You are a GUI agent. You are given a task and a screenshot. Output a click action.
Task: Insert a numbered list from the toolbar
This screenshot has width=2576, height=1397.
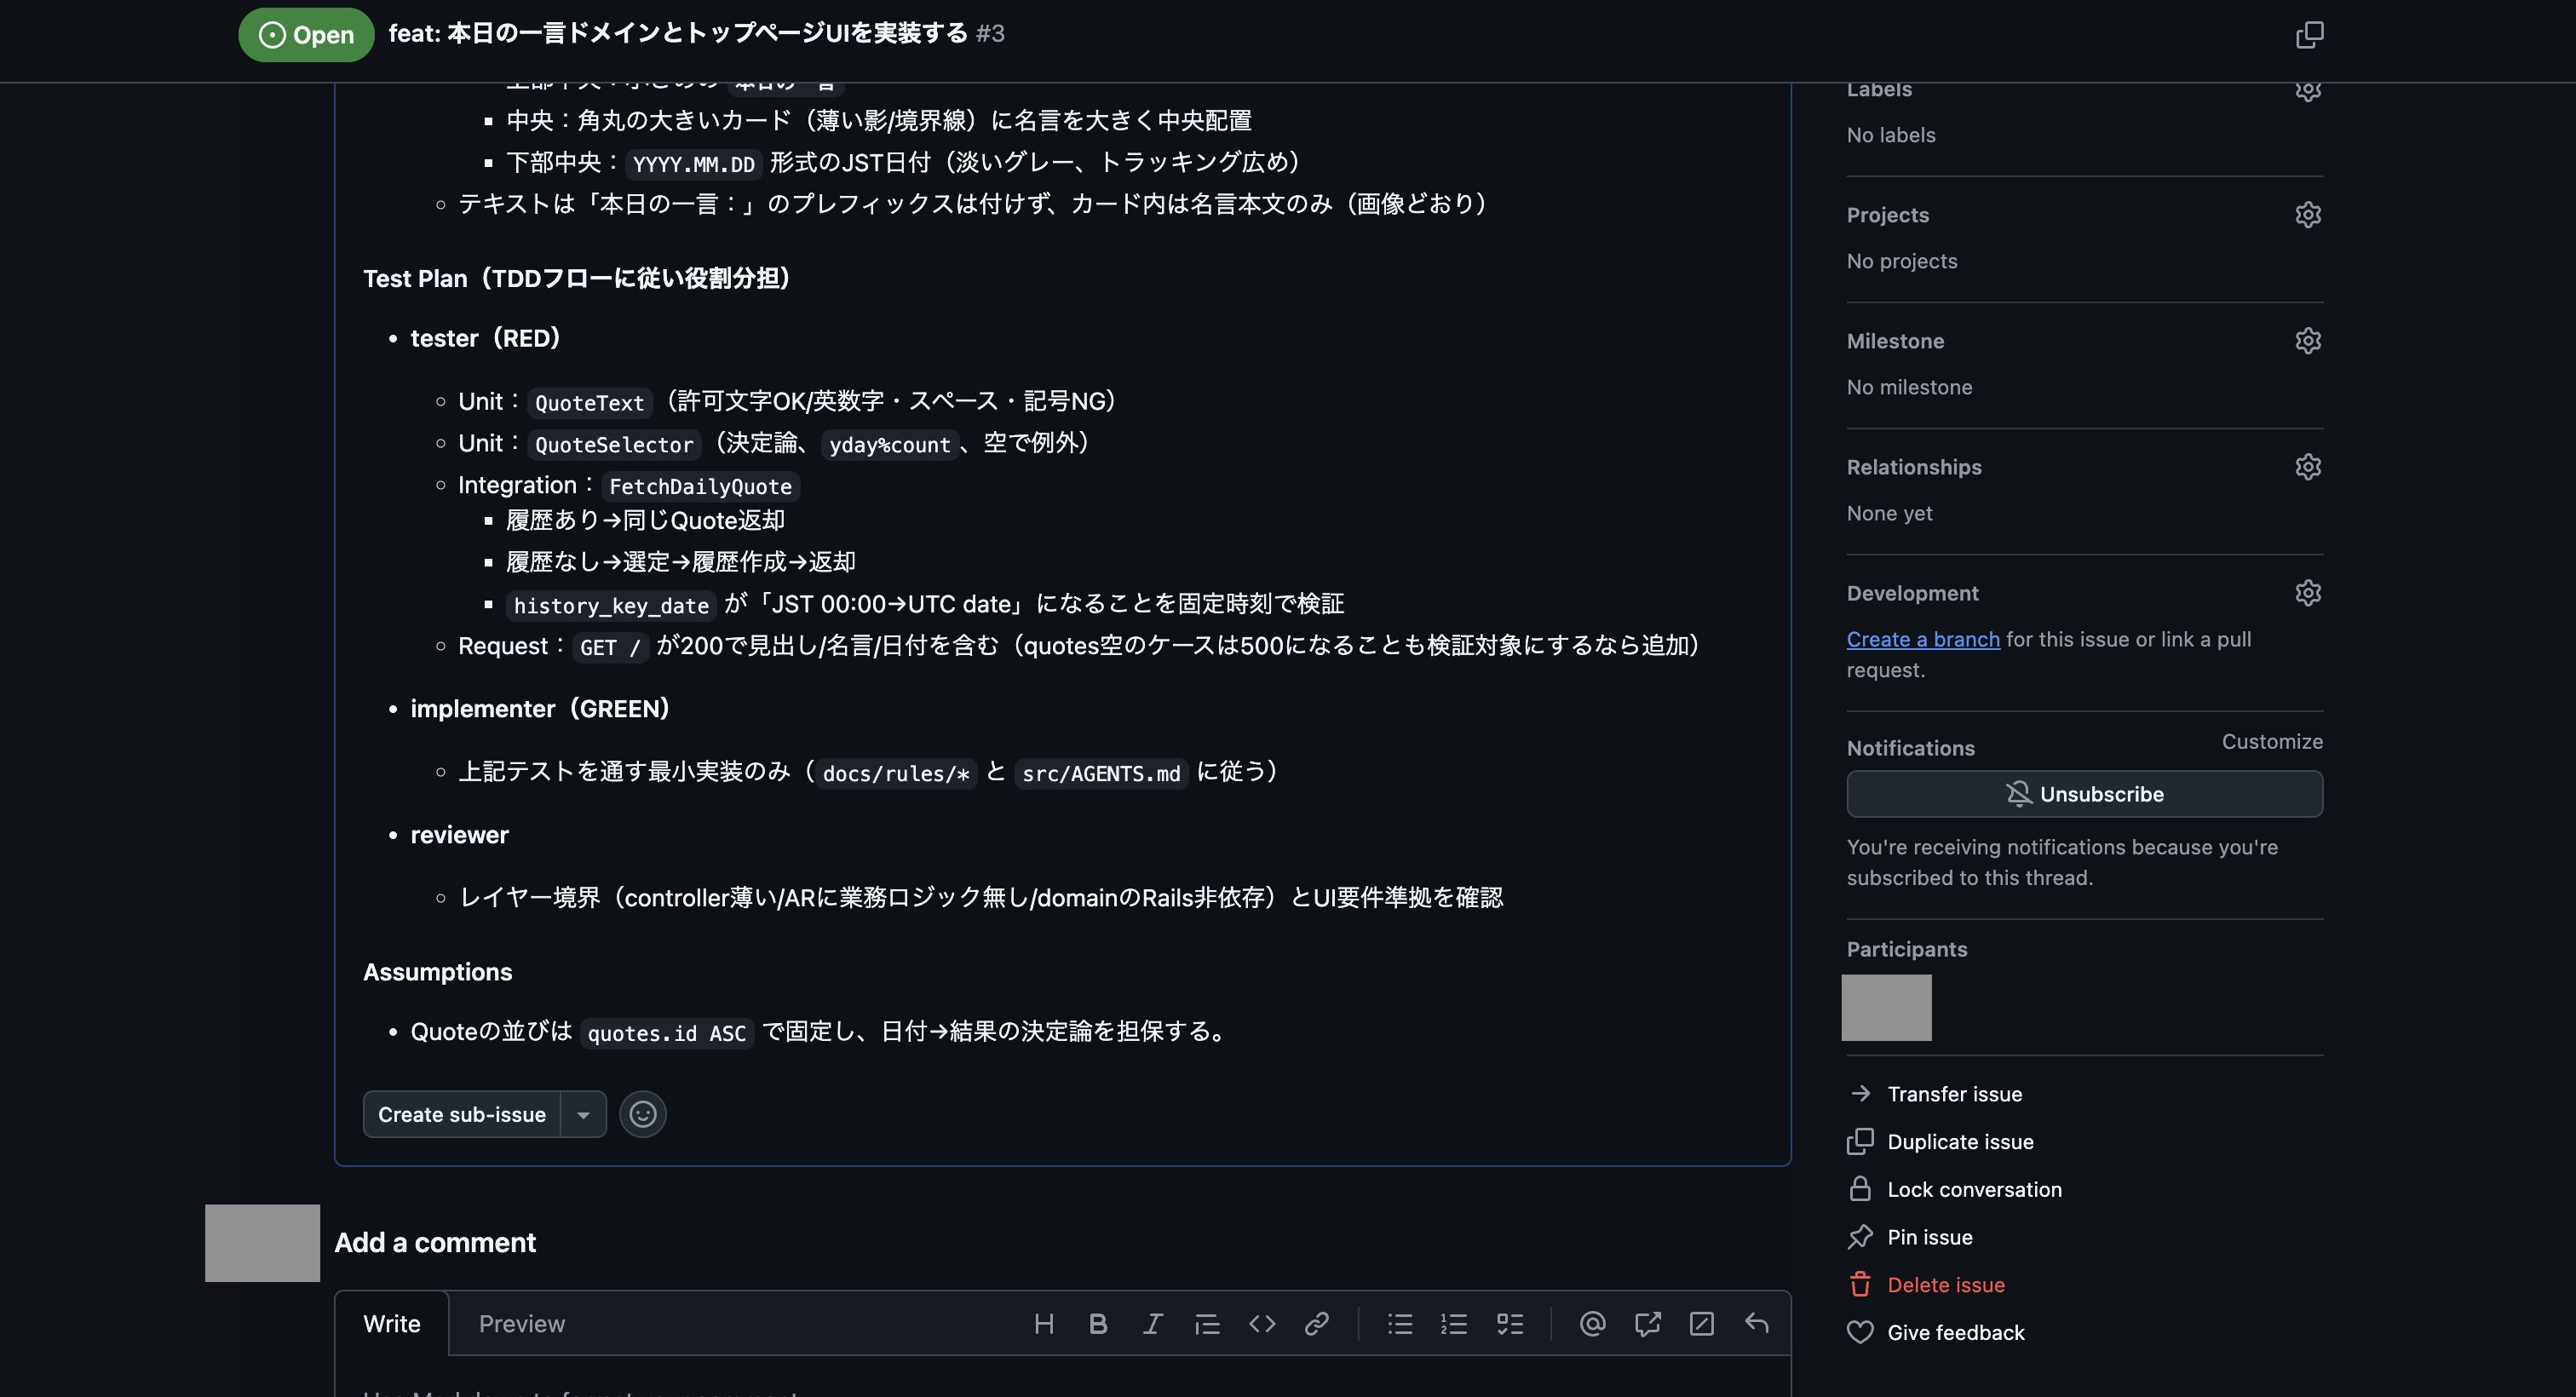click(1453, 1324)
